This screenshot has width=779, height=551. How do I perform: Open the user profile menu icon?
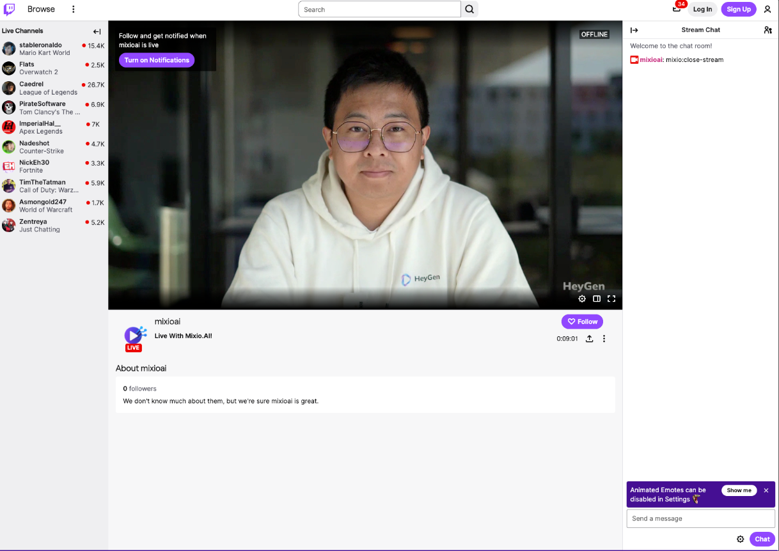click(767, 10)
